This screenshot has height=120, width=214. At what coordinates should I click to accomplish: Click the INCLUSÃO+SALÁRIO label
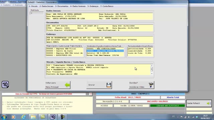(157, 101)
